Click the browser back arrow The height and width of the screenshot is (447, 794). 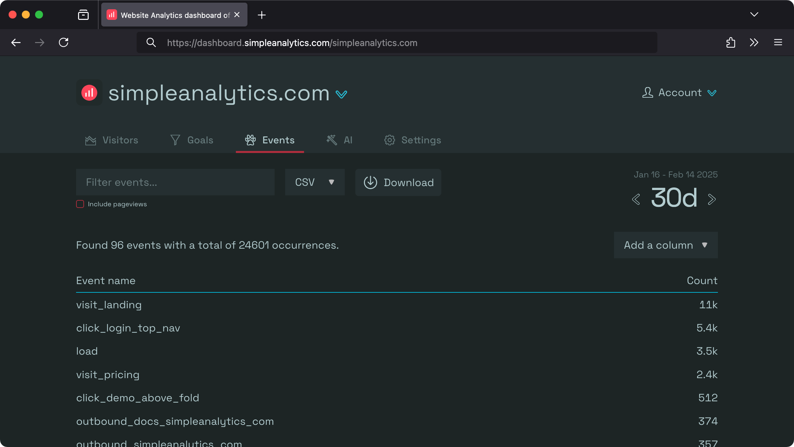[x=16, y=42]
